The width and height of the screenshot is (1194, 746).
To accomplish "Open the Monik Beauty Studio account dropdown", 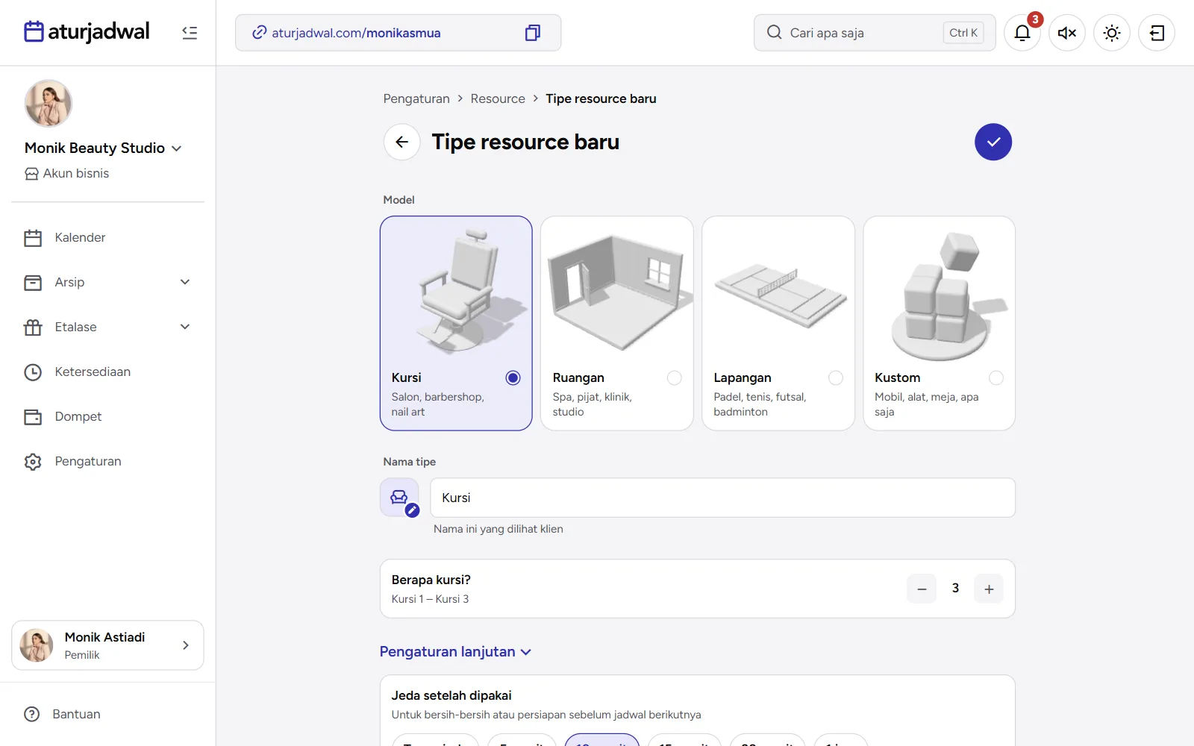I will click(103, 148).
